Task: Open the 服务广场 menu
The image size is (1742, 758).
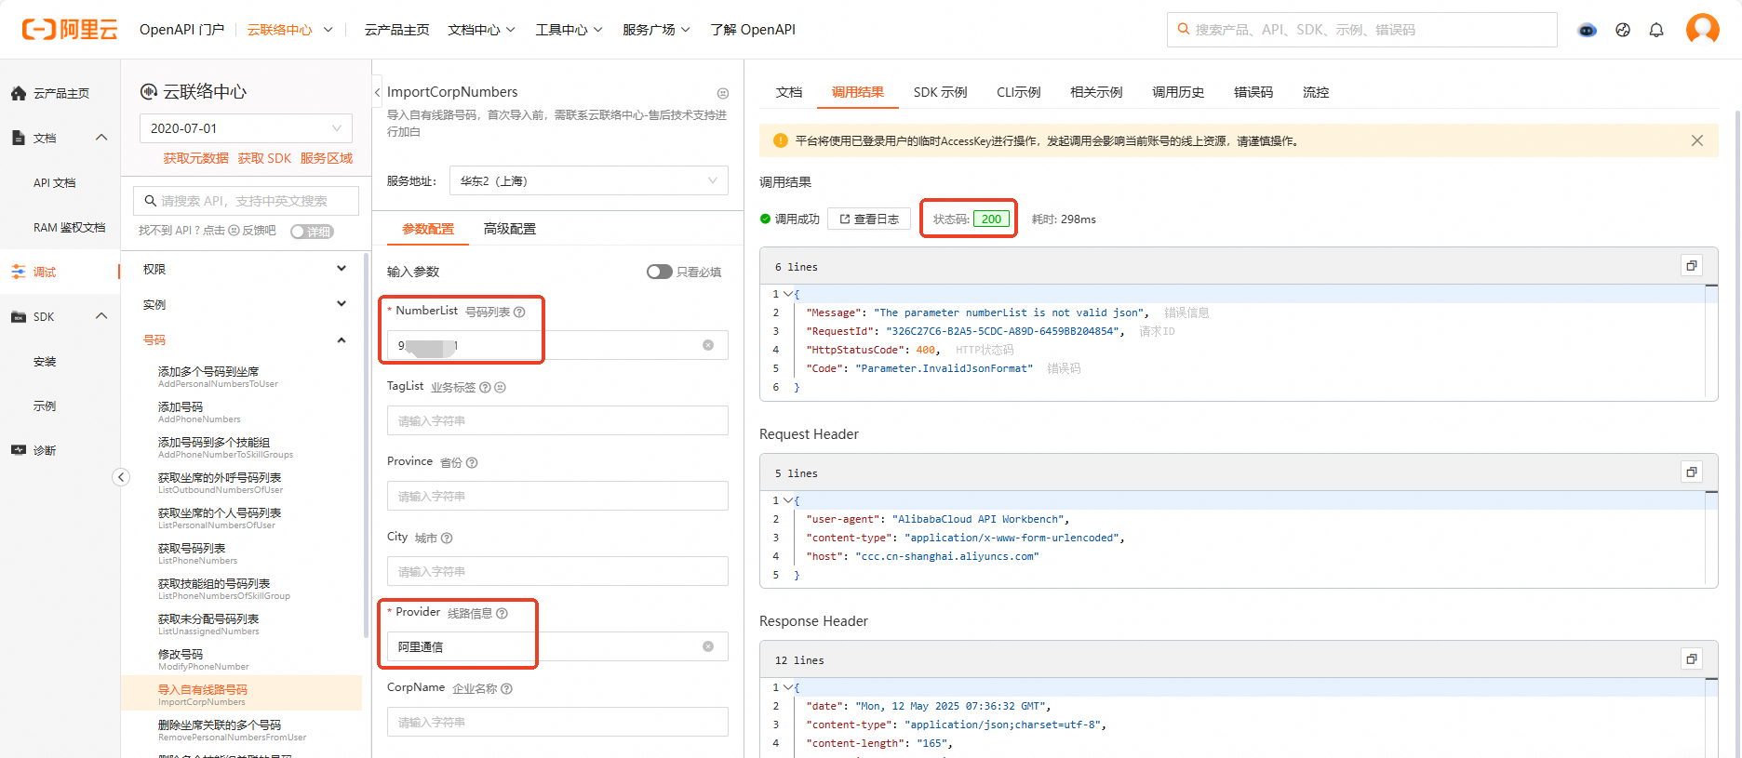Action: pos(656,30)
